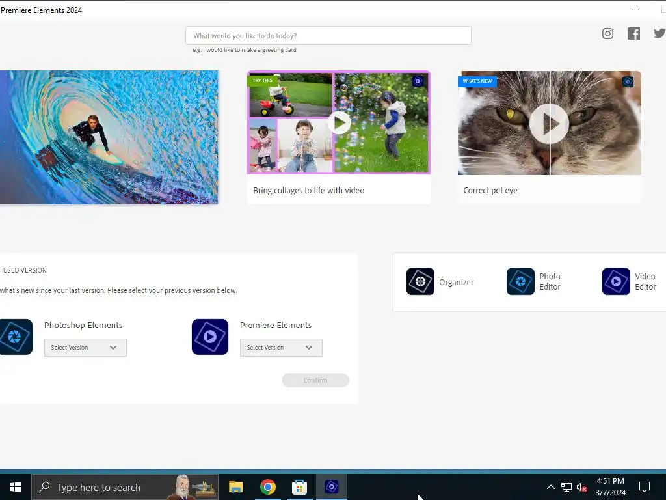Open File Explorer from taskbar
Image resolution: width=666 pixels, height=500 pixels.
tap(235, 487)
